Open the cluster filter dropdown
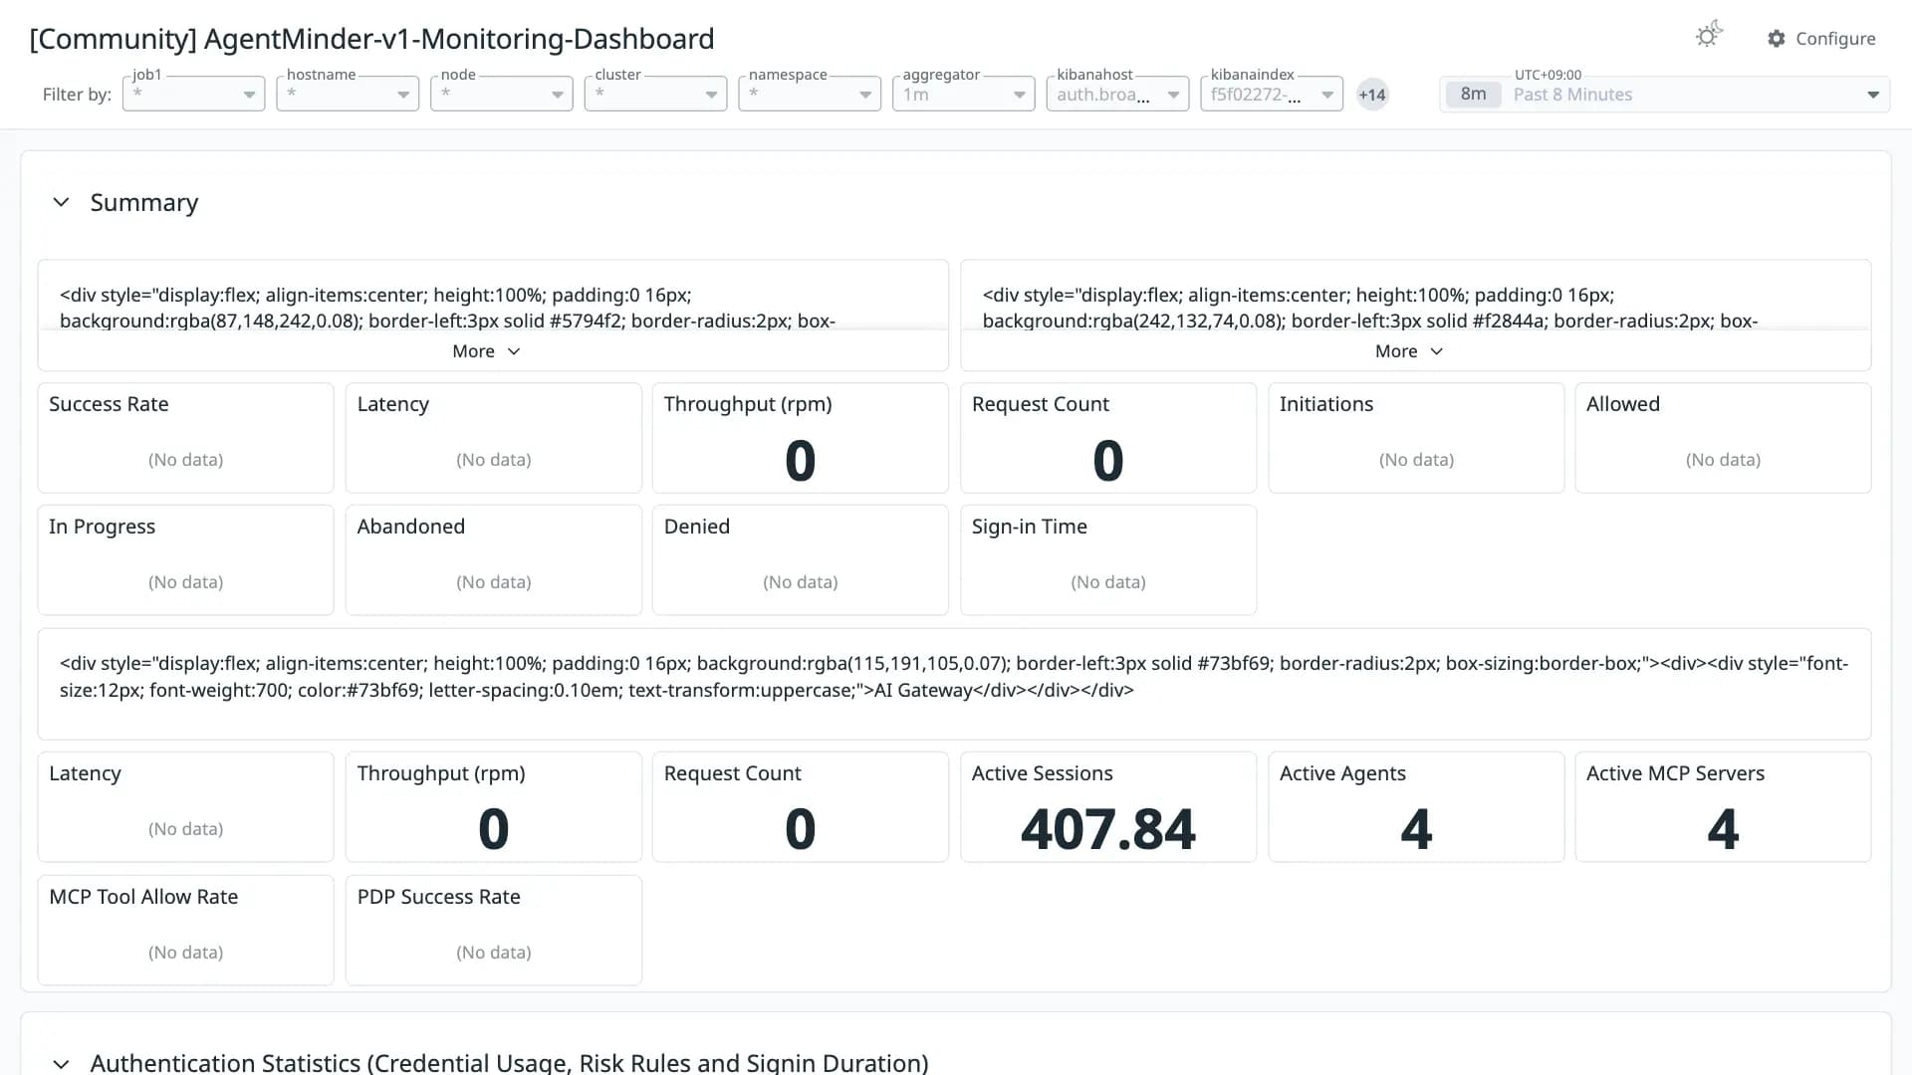 pos(655,94)
